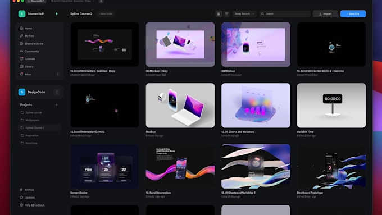Click the Projects section header
The width and height of the screenshot is (382, 215).
point(26,105)
